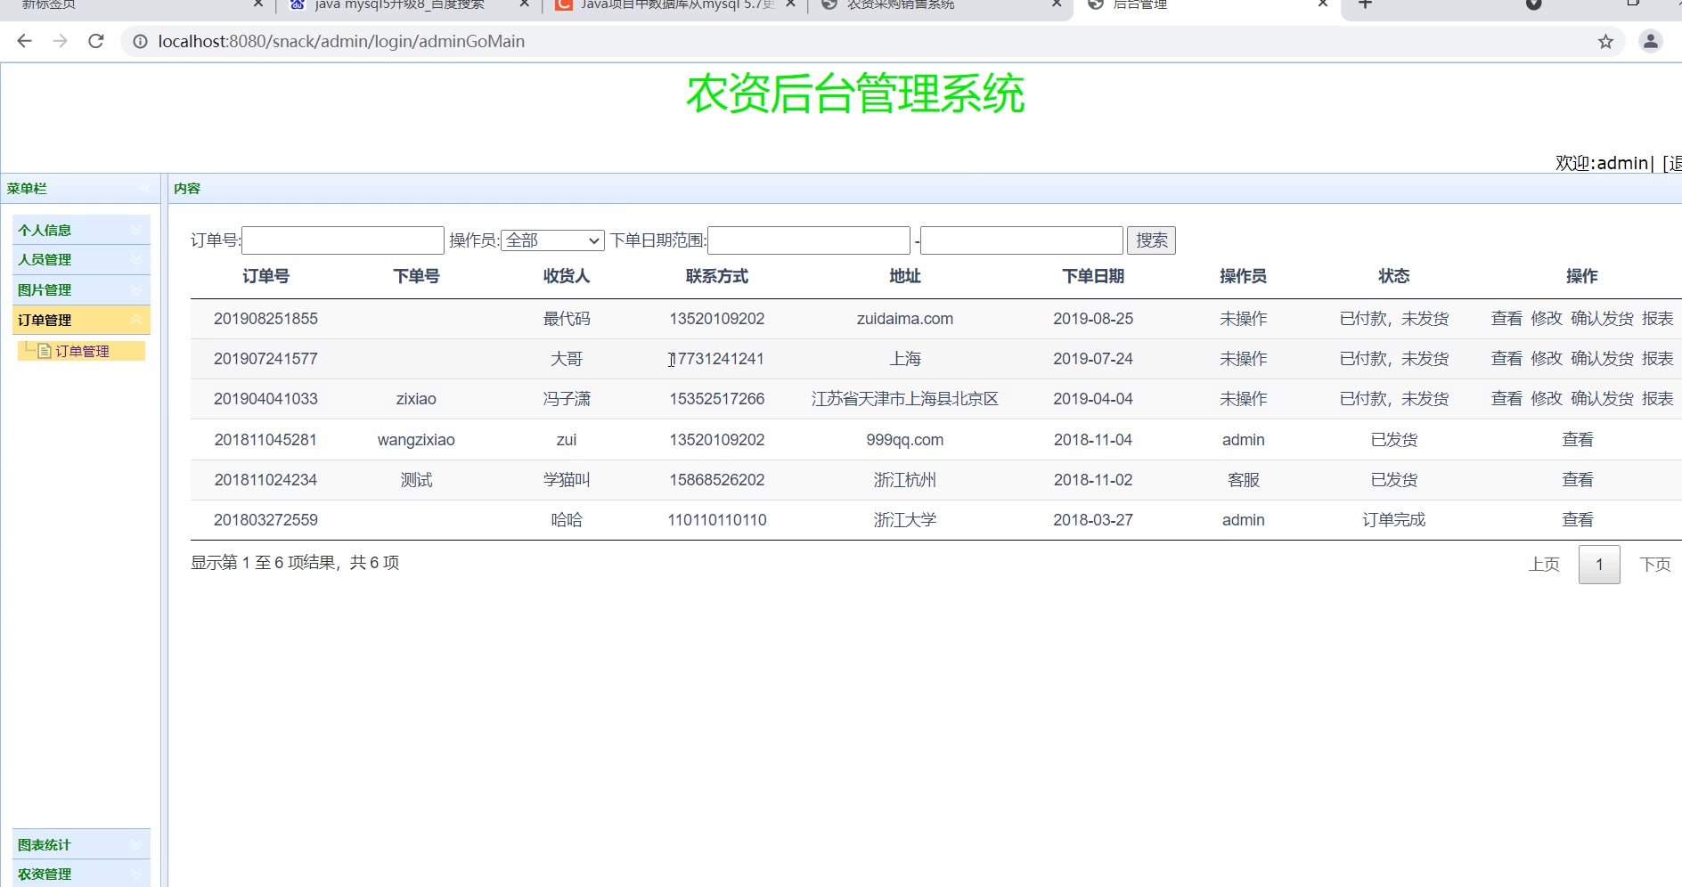Click the browser back arrow icon
1682x887 pixels.
[24, 41]
